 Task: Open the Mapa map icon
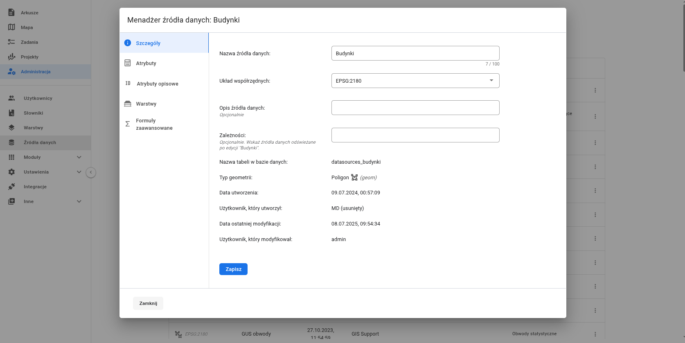click(x=11, y=27)
